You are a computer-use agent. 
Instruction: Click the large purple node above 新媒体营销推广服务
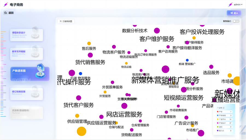(165, 69)
